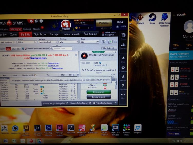Switch to the Živé turnaje tab
Viewport: 193px width, 145px height.
pyautogui.click(x=90, y=34)
